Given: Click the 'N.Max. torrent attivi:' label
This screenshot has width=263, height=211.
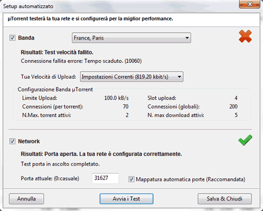Looking at the screenshot, I should pyautogui.click(x=47, y=115).
